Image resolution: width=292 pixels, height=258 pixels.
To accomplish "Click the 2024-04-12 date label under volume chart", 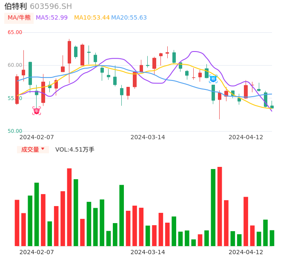I will [x=246, y=252].
